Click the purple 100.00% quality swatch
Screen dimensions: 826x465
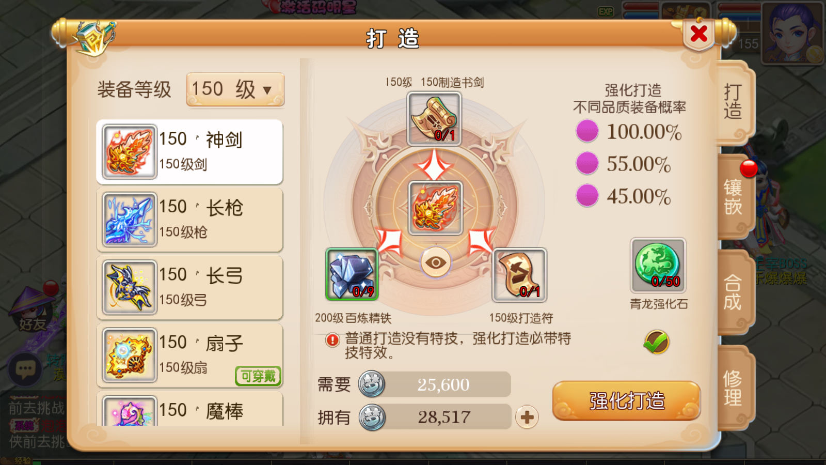click(587, 131)
